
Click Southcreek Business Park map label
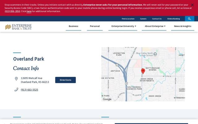134,88
